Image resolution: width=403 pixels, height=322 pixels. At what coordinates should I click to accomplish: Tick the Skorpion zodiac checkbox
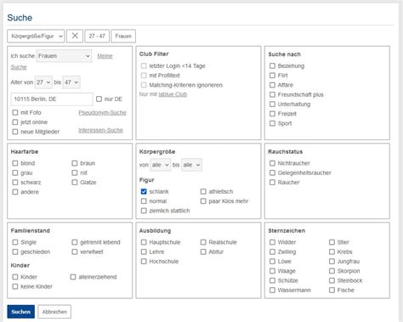[x=332, y=271]
